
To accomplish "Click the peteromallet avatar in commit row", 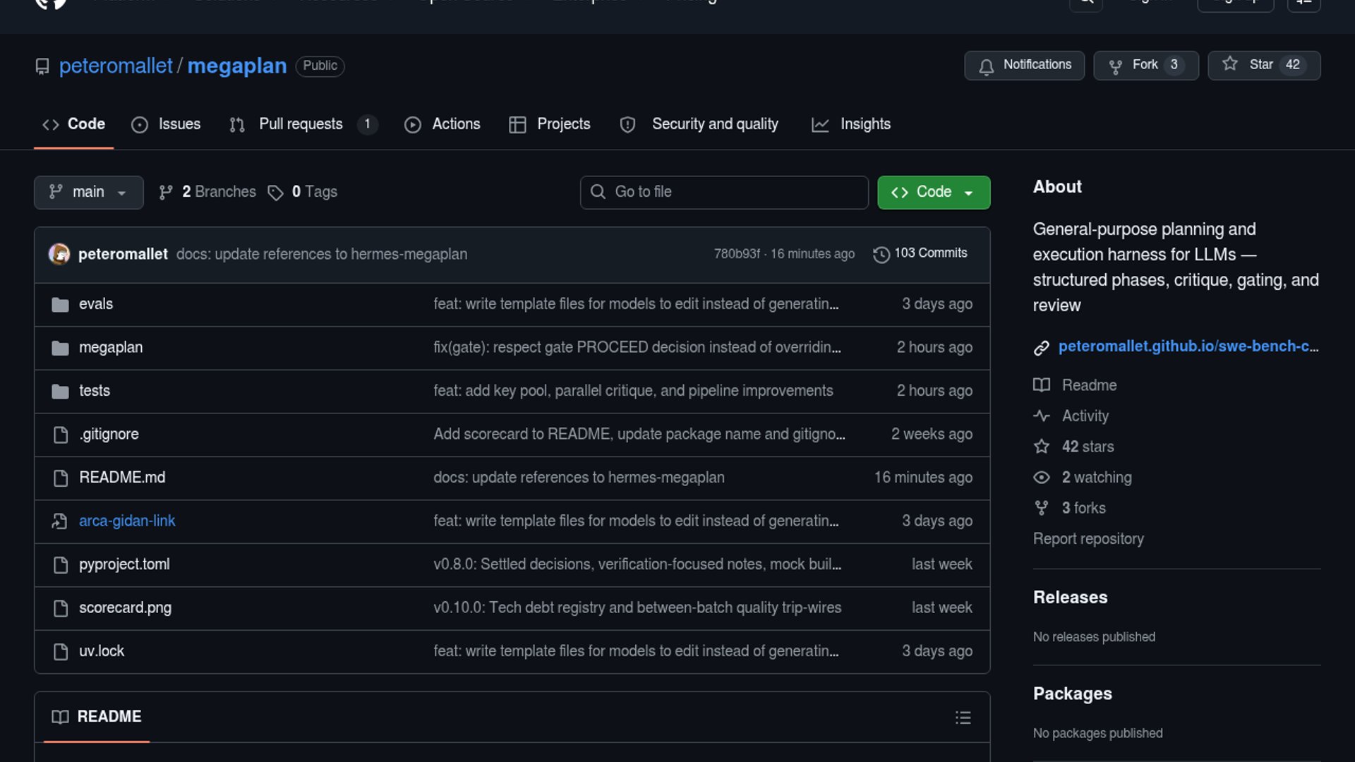I will point(59,254).
